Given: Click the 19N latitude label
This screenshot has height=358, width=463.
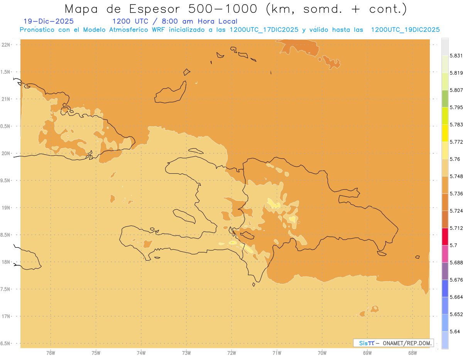Looking at the screenshot, I should pos(6,208).
